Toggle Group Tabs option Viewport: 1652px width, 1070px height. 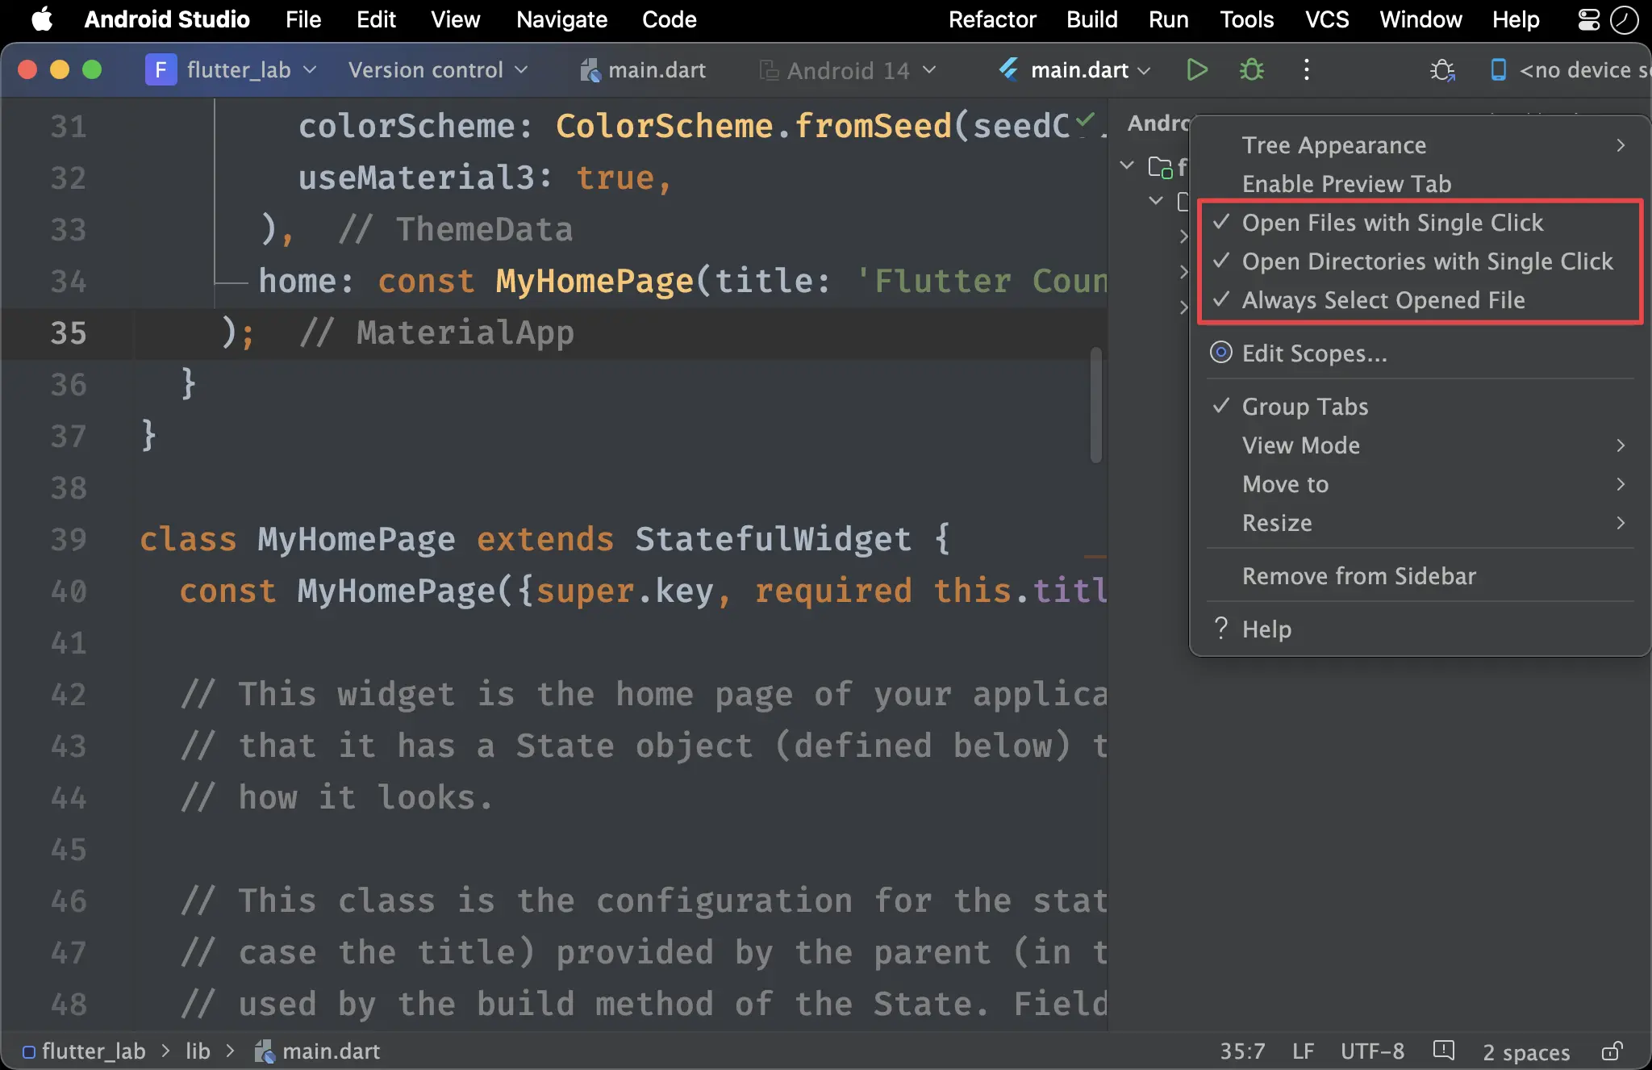click(x=1420, y=406)
